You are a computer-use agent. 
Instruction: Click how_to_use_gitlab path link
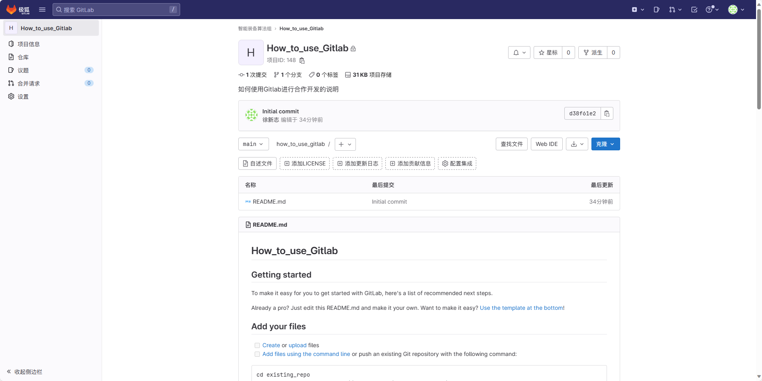point(300,144)
